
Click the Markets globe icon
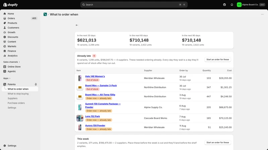(5, 46)
